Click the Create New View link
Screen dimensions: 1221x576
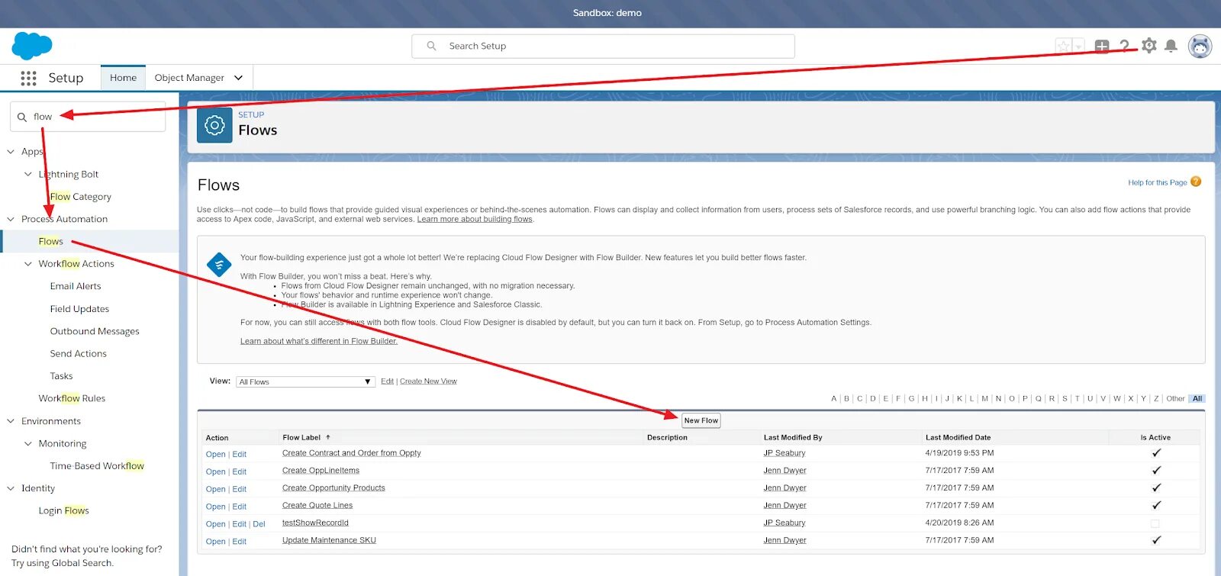click(428, 381)
